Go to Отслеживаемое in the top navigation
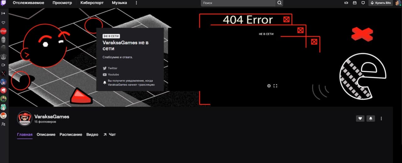402x163 pixels. coord(28,3)
